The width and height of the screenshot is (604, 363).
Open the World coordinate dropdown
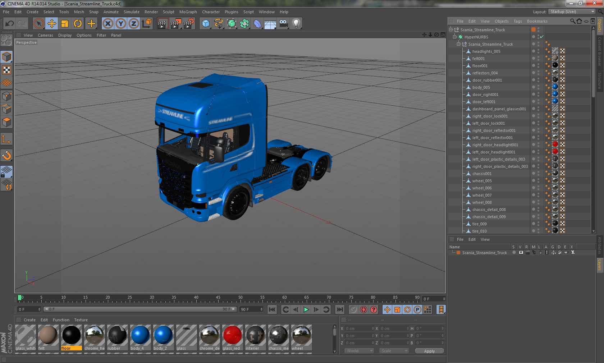(359, 351)
